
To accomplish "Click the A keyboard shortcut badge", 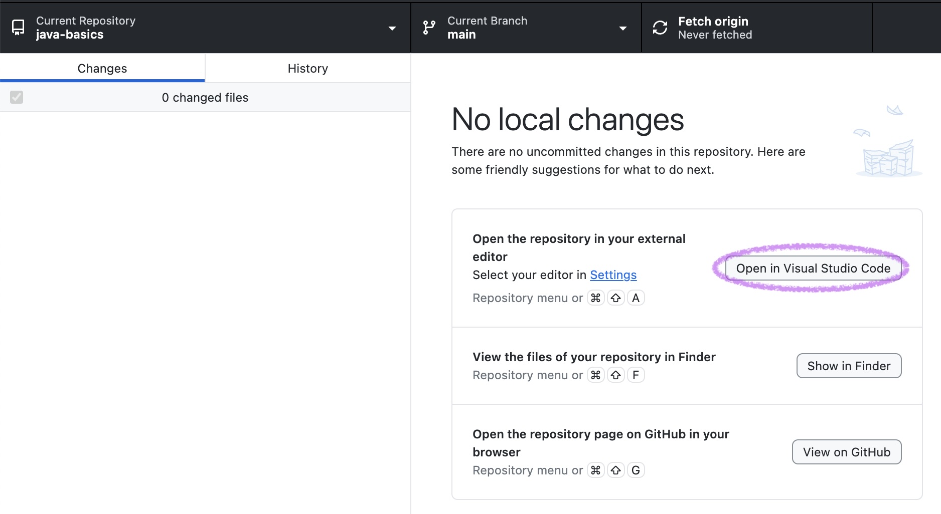I will [x=636, y=298].
